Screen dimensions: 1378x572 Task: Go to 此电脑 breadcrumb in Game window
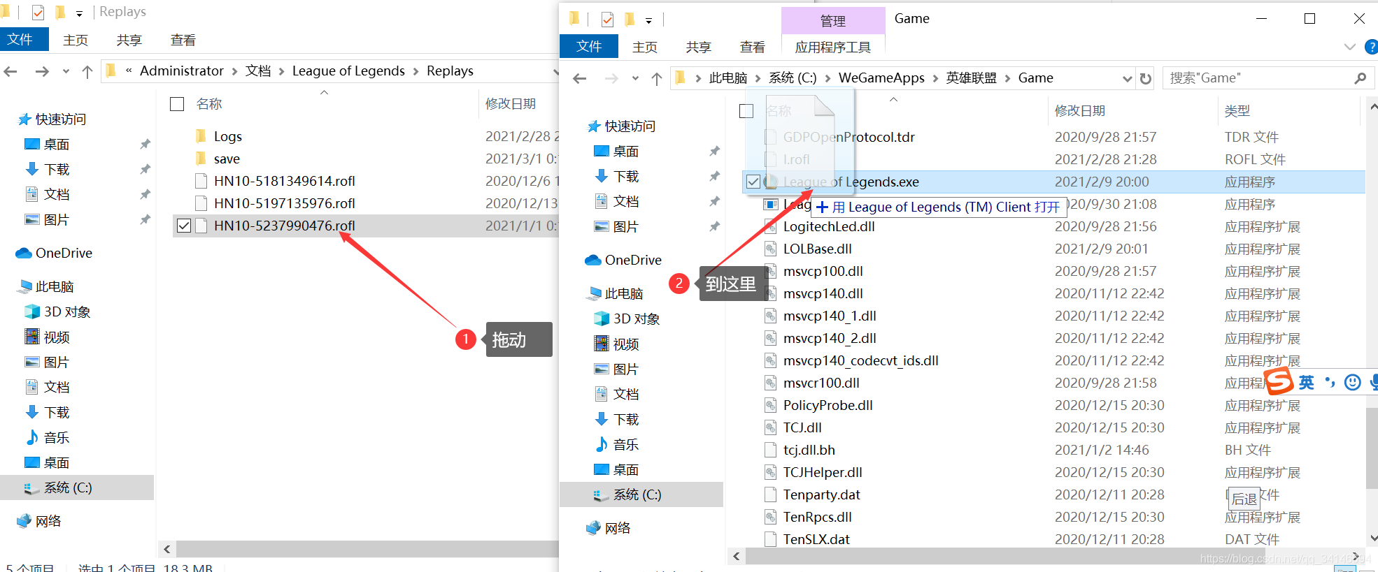click(x=728, y=78)
